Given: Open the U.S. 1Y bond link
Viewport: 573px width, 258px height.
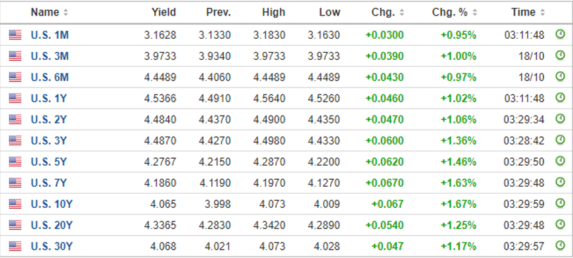Looking at the screenshot, I should coord(49,99).
